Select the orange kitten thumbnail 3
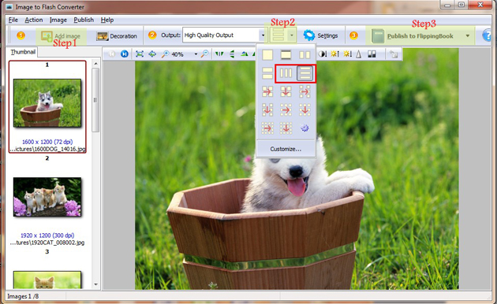497x304 pixels. 47,280
